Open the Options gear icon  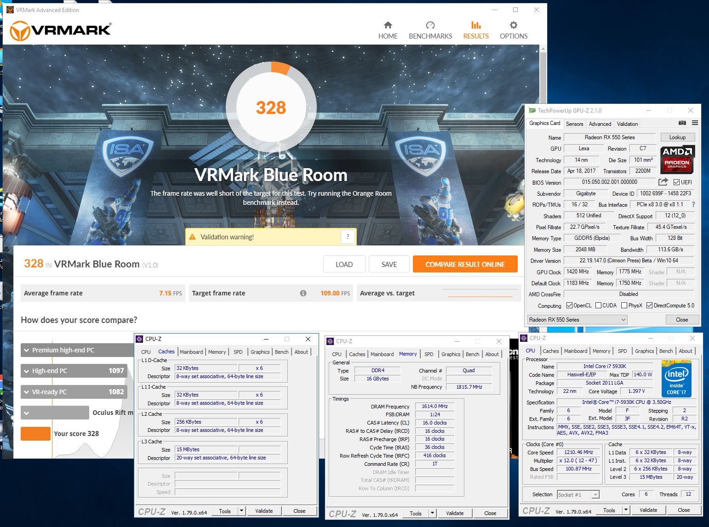coord(514,25)
